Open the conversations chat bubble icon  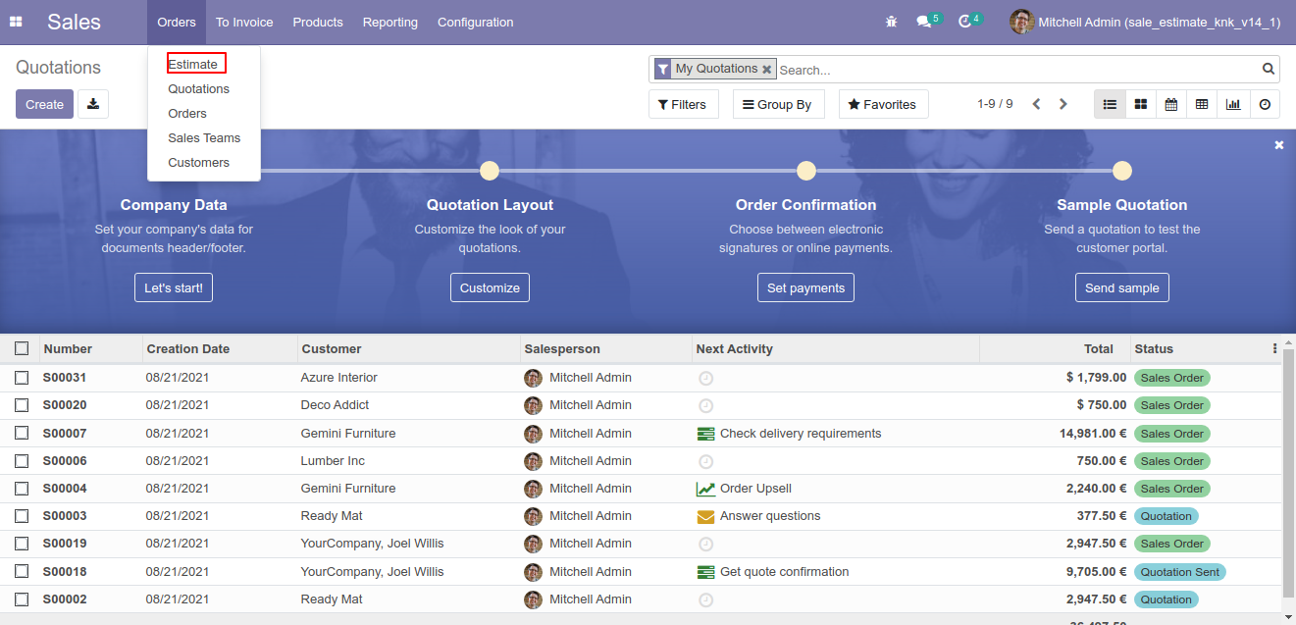pos(923,22)
